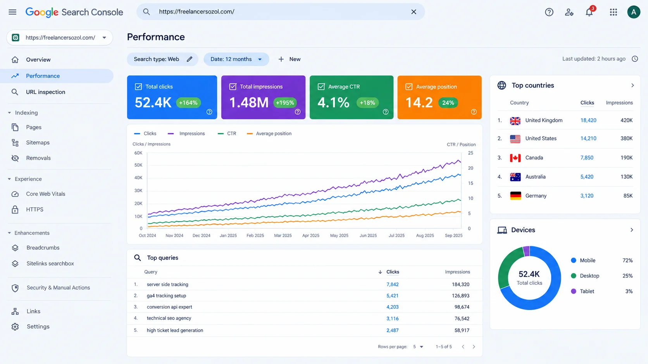Select Performance in the sidebar

57,76
